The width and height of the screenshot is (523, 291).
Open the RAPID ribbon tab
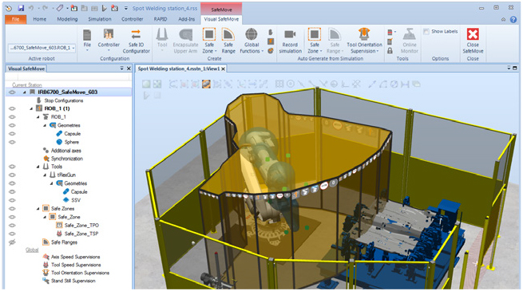tap(160, 19)
